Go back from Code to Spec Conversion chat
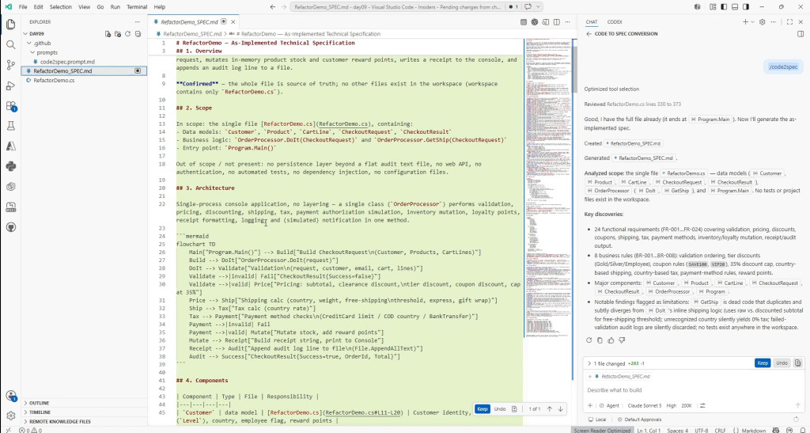The width and height of the screenshot is (810, 433). pos(589,33)
